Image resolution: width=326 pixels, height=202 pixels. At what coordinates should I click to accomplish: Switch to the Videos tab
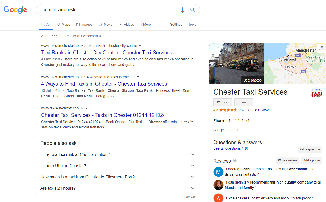[x=126, y=25]
